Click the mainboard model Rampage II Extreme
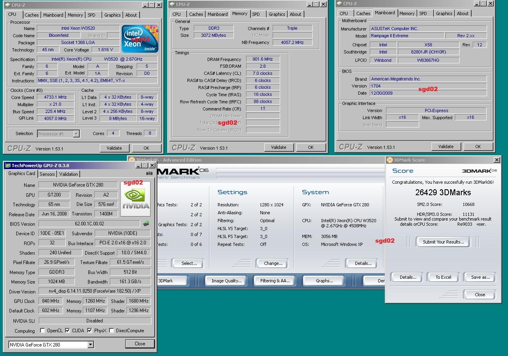The width and height of the screenshot is (508, 356). pos(406,36)
